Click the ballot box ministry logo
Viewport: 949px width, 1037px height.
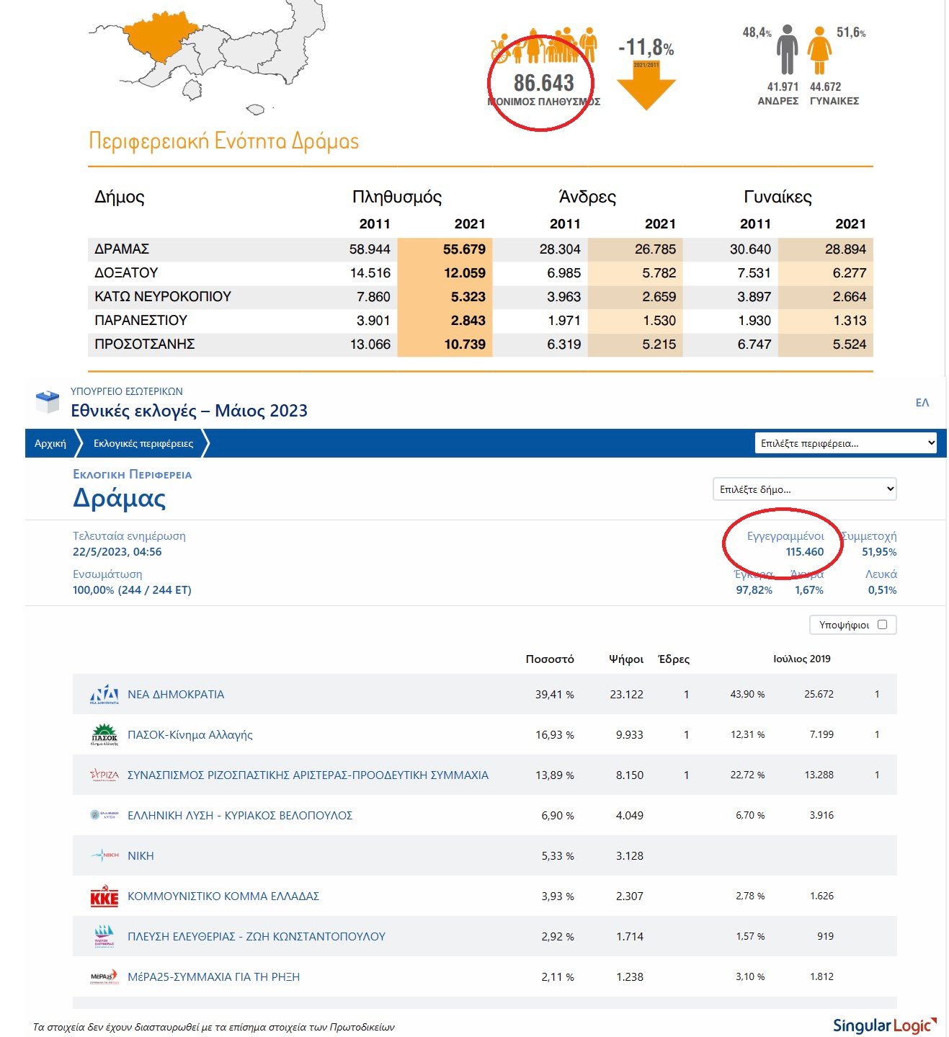[x=48, y=401]
